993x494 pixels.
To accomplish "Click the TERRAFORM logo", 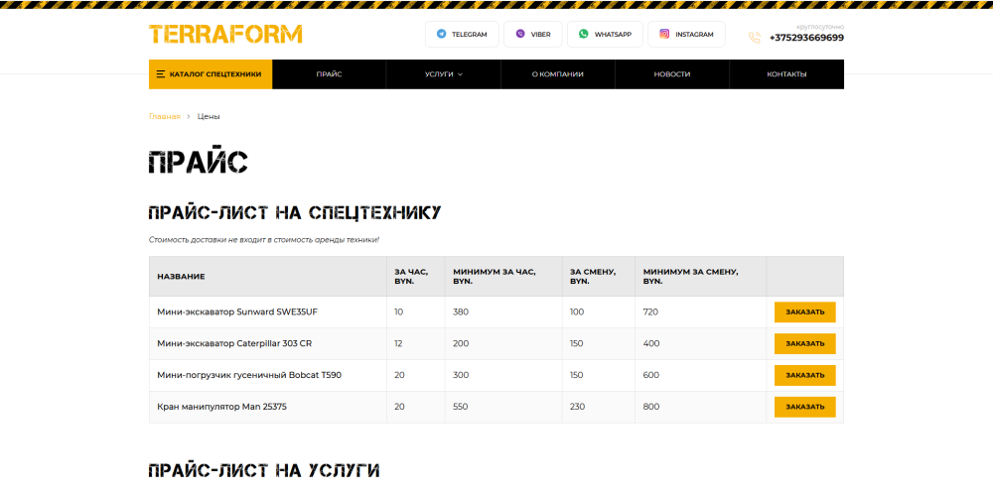I will pyautogui.click(x=225, y=35).
